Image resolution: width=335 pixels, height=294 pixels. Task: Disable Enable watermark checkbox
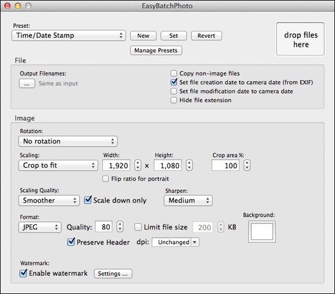23,273
